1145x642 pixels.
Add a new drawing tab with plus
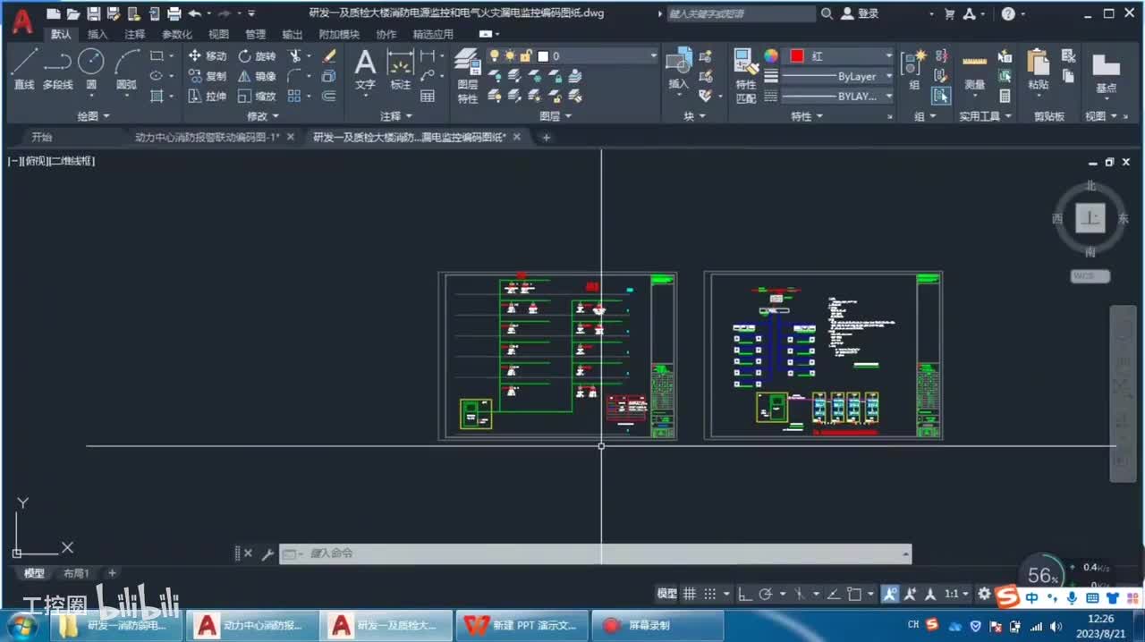click(x=546, y=137)
